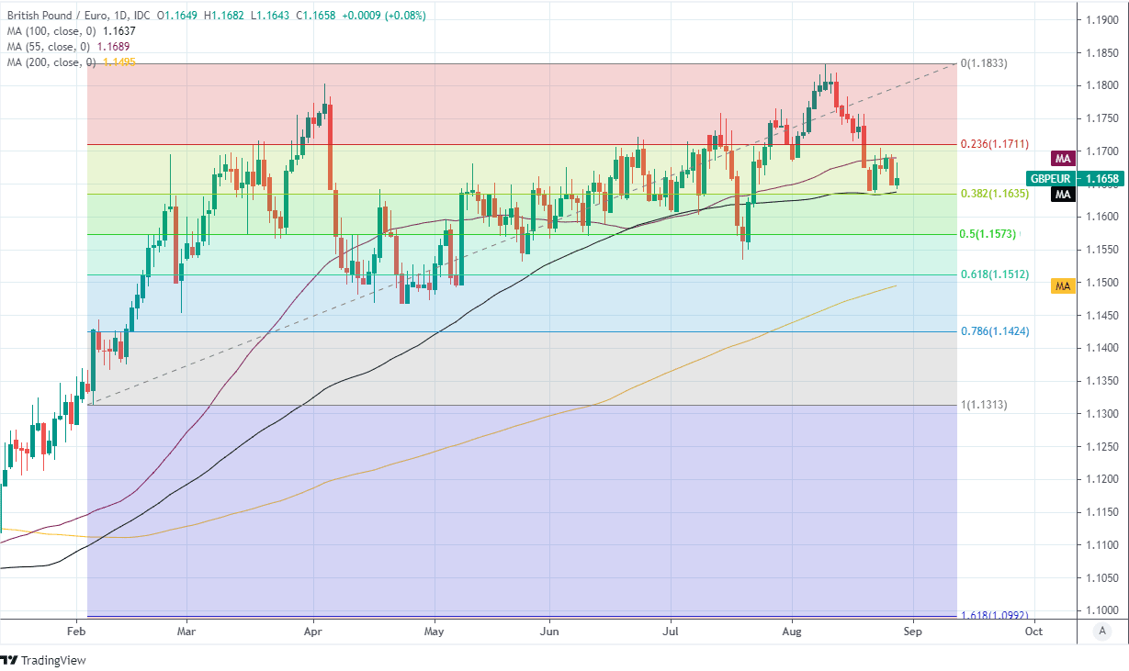The height and width of the screenshot is (671, 1129).
Task: Click the 0.382 (1.1635) Fibonacci level label
Action: (994, 194)
